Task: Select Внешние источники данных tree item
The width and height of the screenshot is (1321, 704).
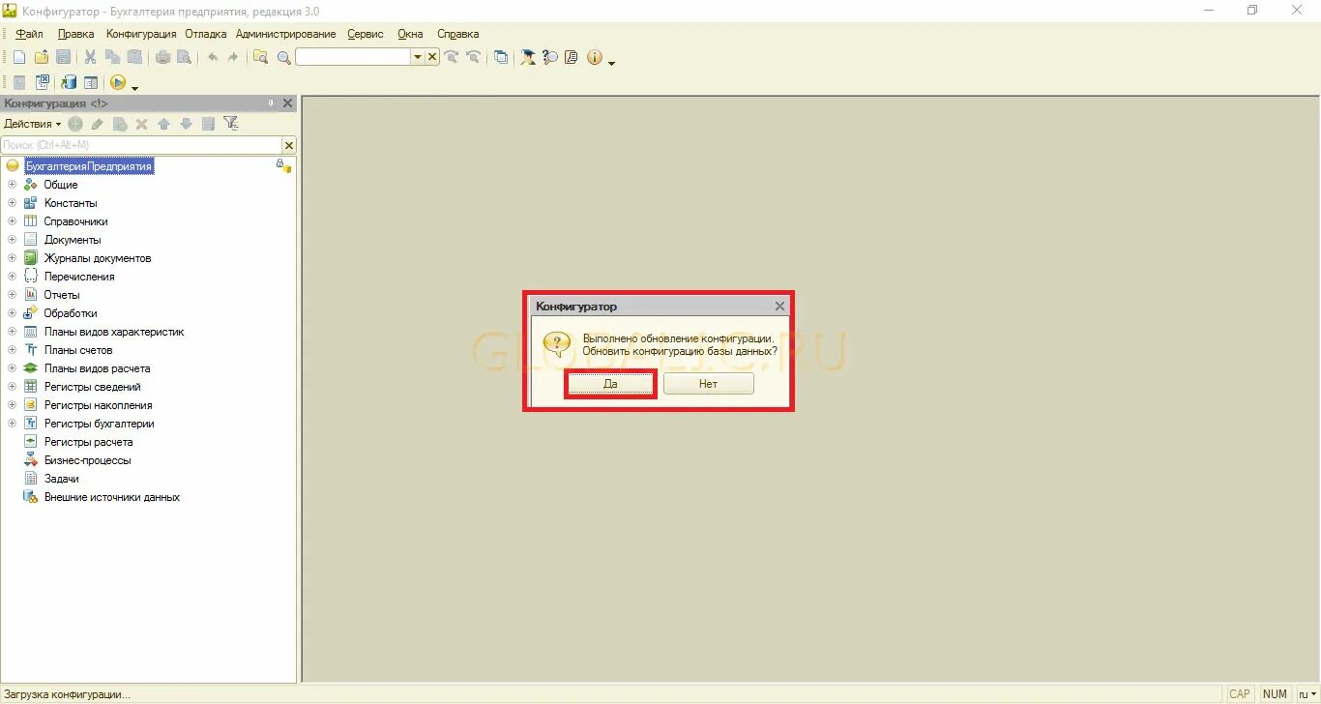Action: [x=112, y=497]
